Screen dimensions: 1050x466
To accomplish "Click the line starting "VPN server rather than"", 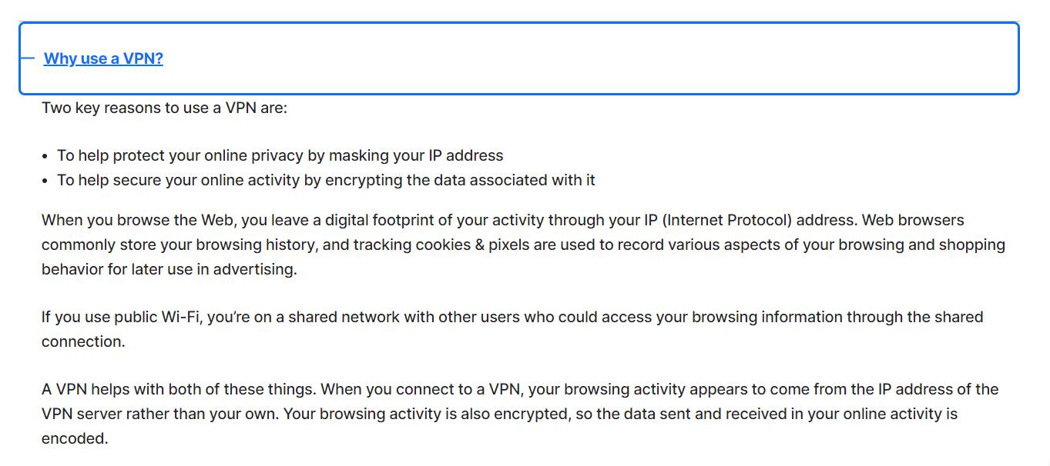I will tap(499, 414).
